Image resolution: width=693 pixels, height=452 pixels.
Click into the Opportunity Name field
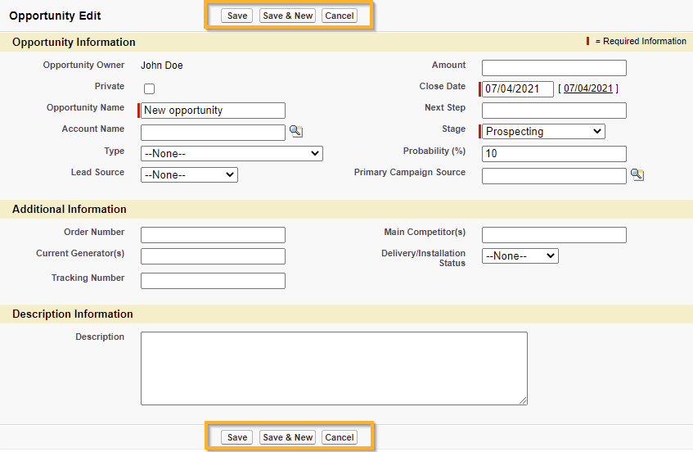coord(213,111)
